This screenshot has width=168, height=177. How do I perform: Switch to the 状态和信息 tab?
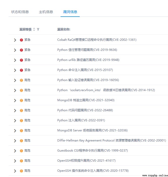click(x=20, y=12)
